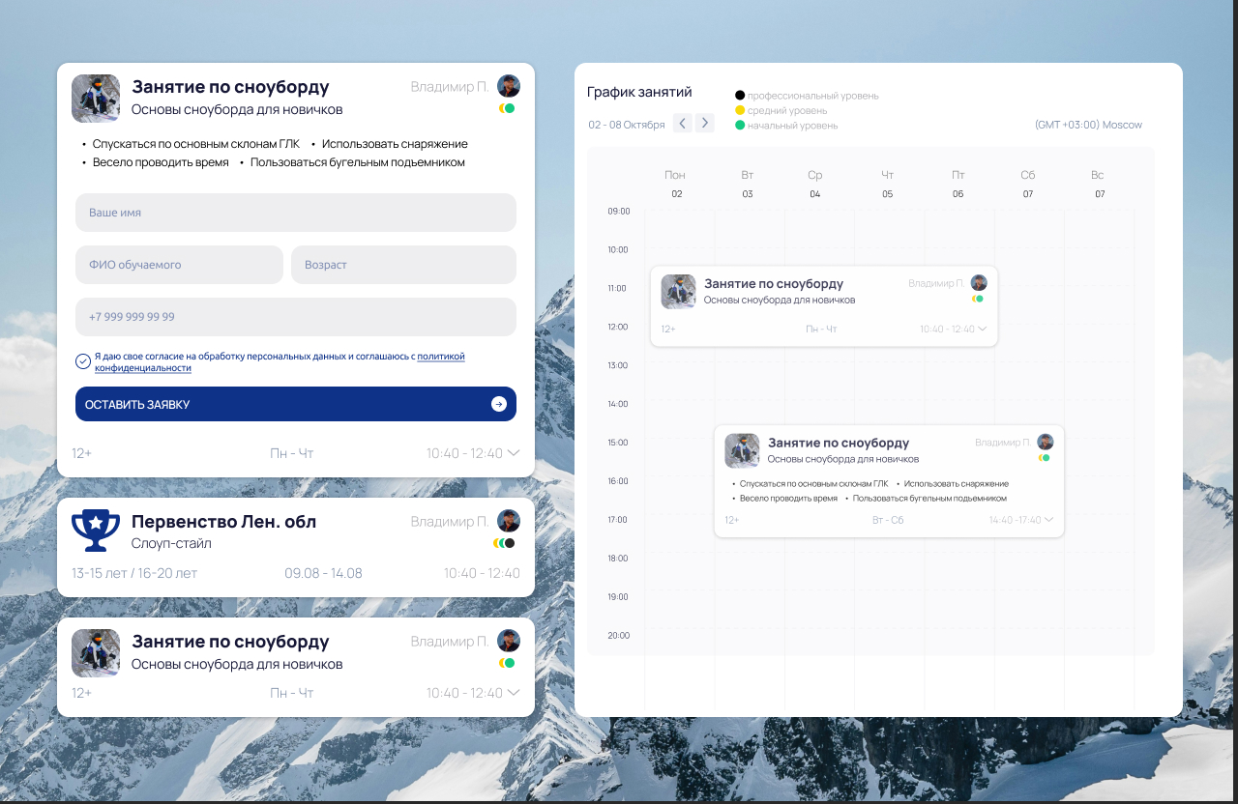The height and width of the screenshot is (804, 1238).
Task: Click the green начальный уровень legend dot
Action: 740,125
